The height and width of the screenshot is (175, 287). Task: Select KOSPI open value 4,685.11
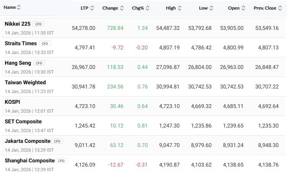[x=233, y=106]
